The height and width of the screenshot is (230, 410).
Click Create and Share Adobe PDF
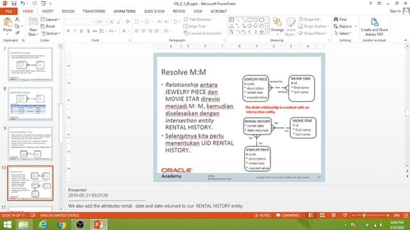pos(374,27)
